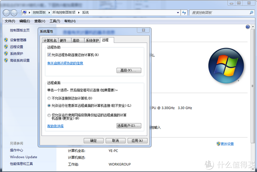The height and width of the screenshot is (172, 257).
Task: Click the WORKGROUP workgroup value
Action: [x=120, y=164]
